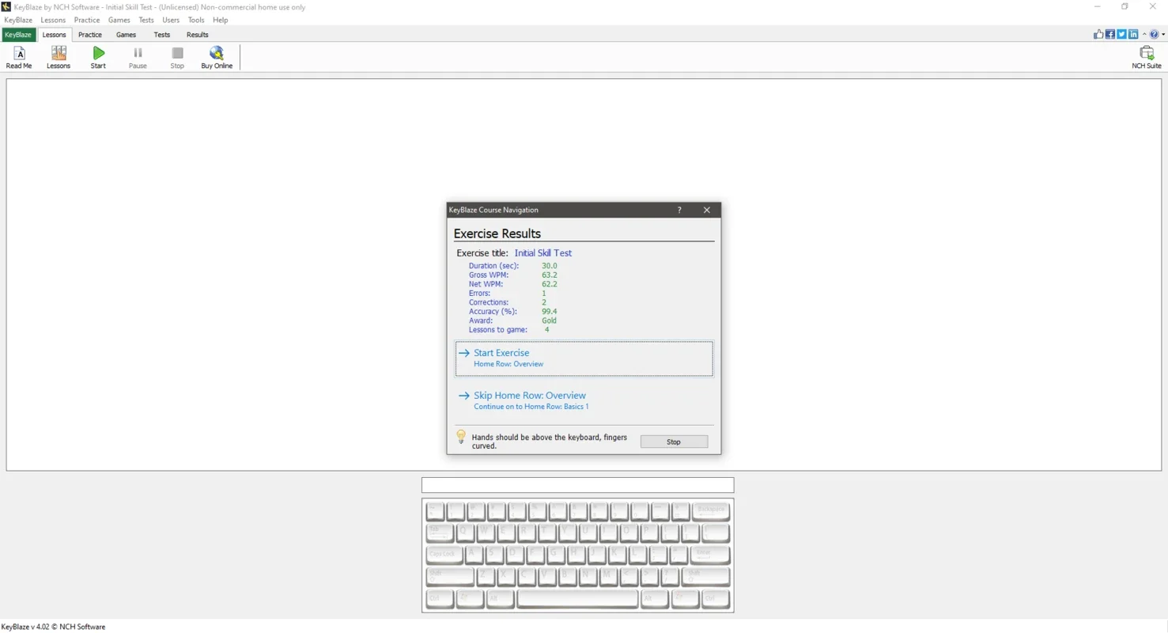The width and height of the screenshot is (1168, 633).
Task: Click the LinkedIn share icon
Action: coord(1133,34)
